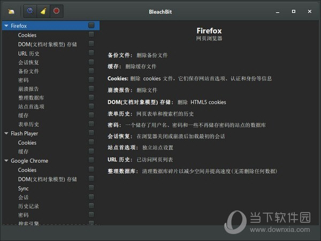Enable the Firefox 会话恢复 checkbox
The width and height of the screenshot is (321, 241).
pos(91,62)
